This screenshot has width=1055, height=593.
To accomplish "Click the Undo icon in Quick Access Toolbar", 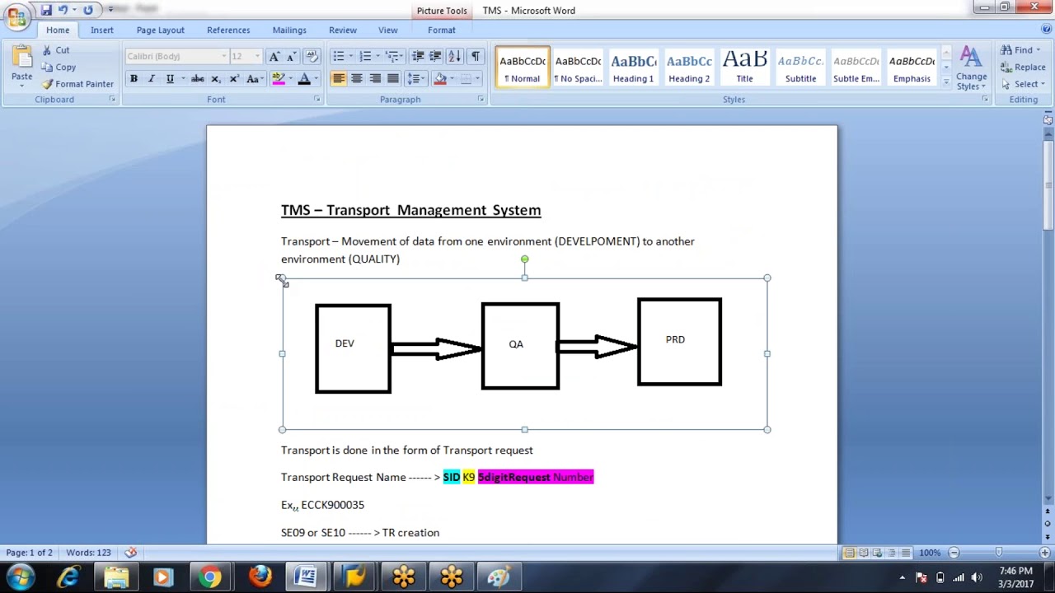I will tap(63, 10).
